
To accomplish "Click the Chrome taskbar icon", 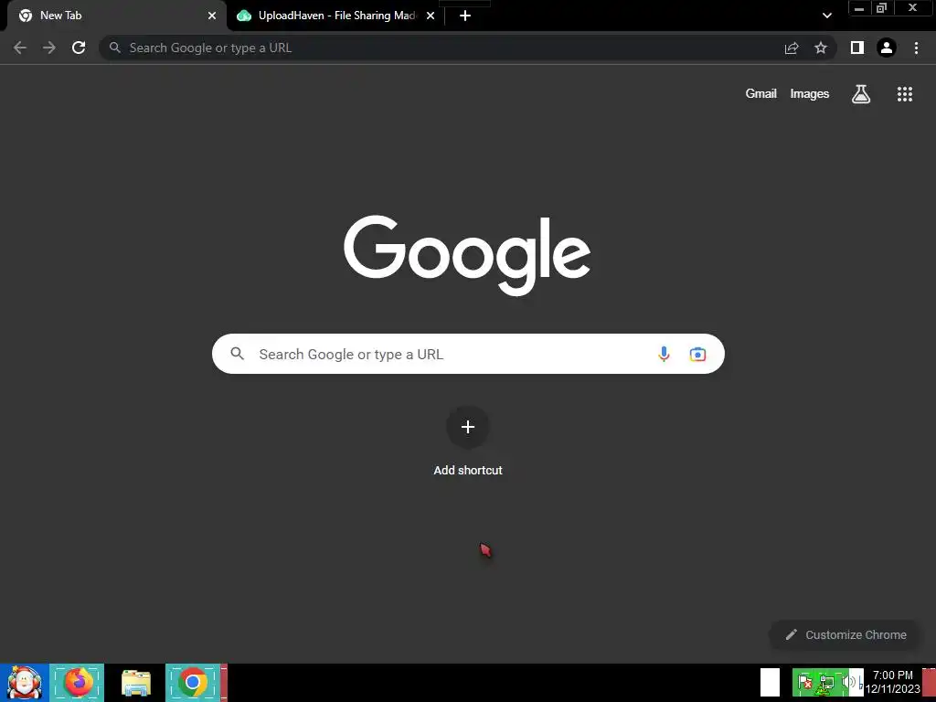I will tap(193, 683).
